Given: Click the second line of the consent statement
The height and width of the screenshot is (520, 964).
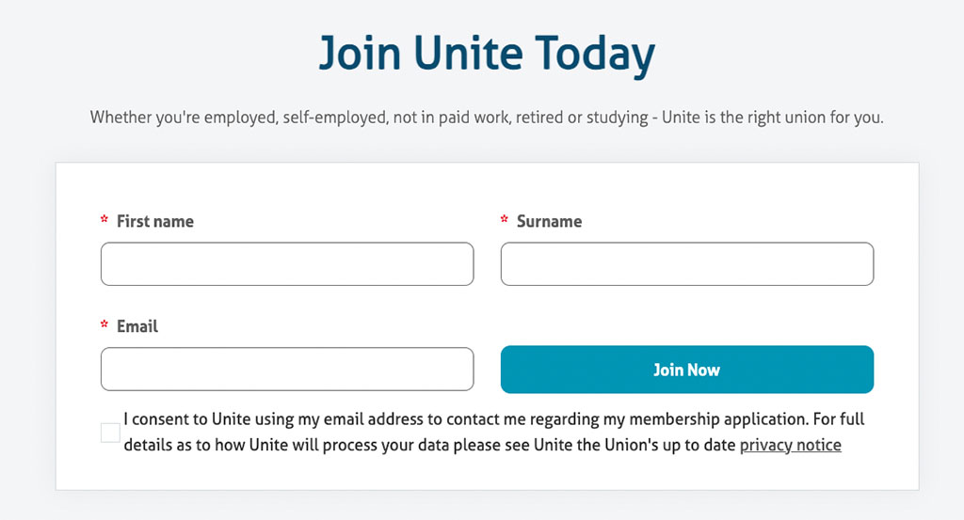Looking at the screenshot, I should pos(483,445).
